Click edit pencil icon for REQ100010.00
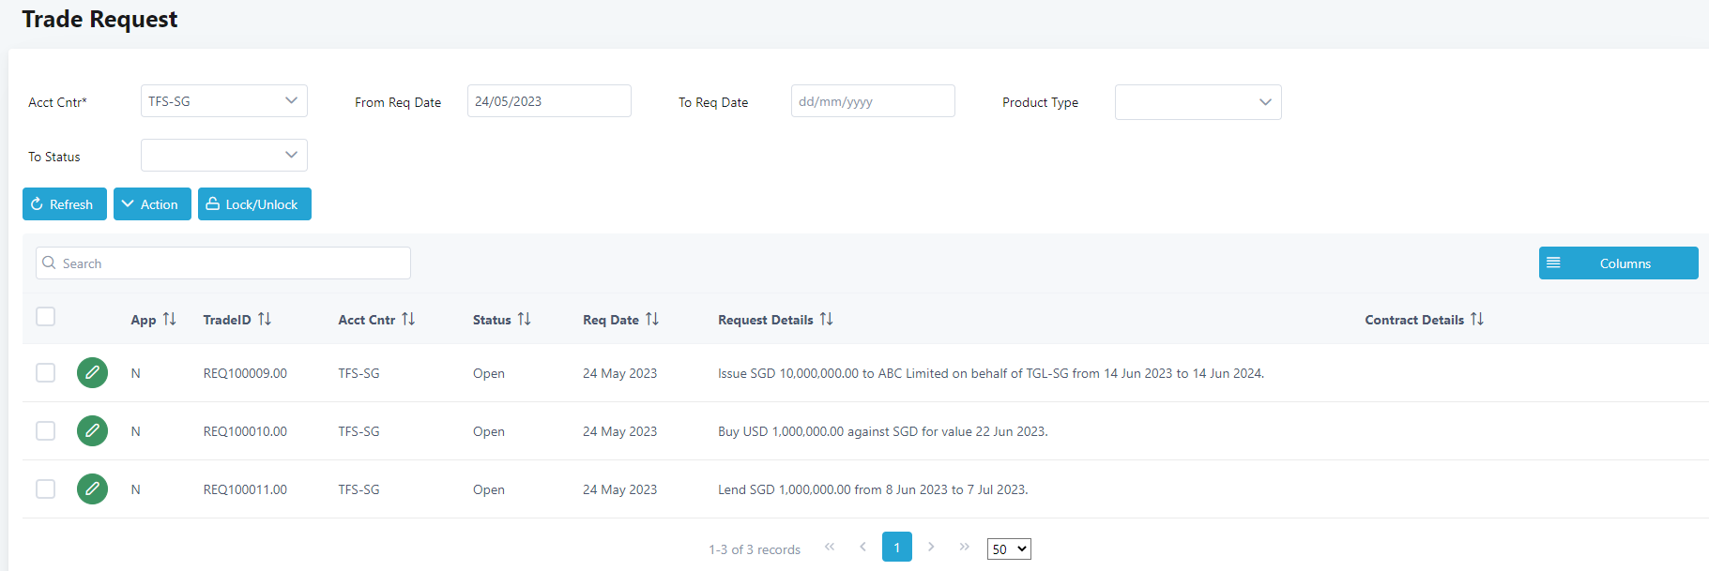 pos(92,431)
